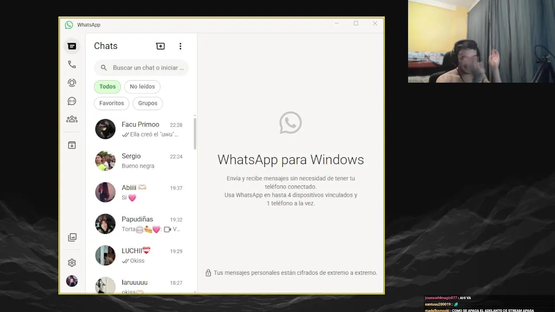The height and width of the screenshot is (312, 555).
Task: Focus the 'Buscar un chat' search field
Action: point(141,68)
